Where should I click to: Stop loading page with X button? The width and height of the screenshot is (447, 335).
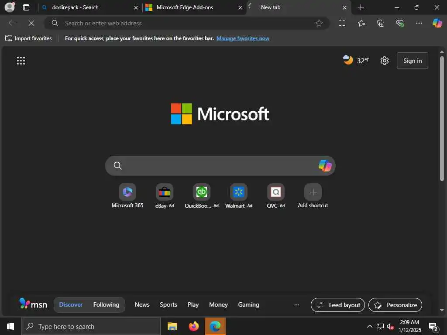point(31,23)
